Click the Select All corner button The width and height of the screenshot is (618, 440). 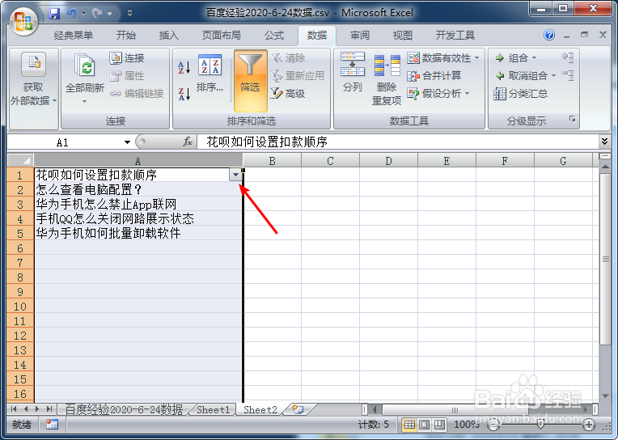click(20, 160)
